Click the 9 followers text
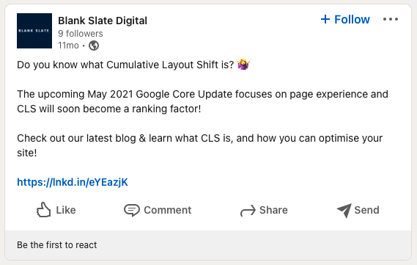Image resolution: width=417 pixels, height=265 pixels. click(81, 34)
